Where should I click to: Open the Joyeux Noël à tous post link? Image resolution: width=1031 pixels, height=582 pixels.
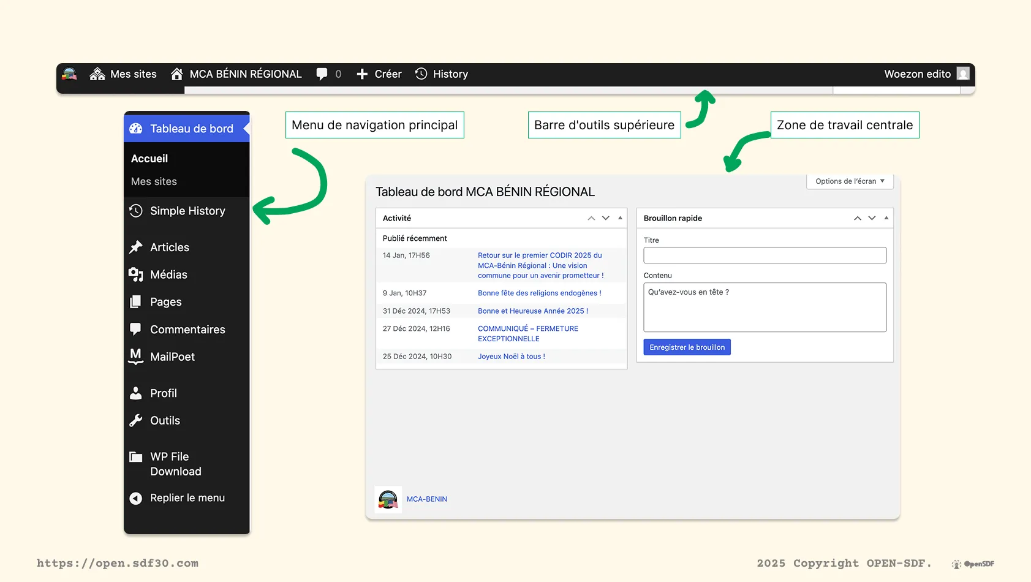tap(511, 357)
